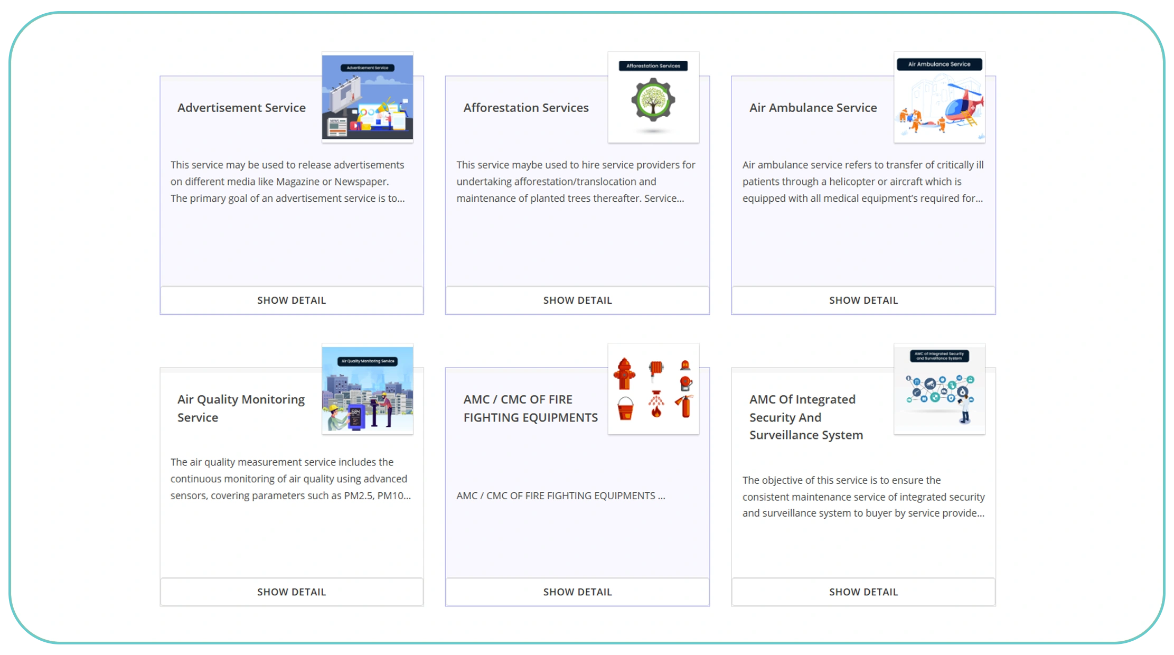Select the truncated 'AMC / CMC OF FIRE FIGHTING EQUIPMENTS ...' description

(561, 495)
